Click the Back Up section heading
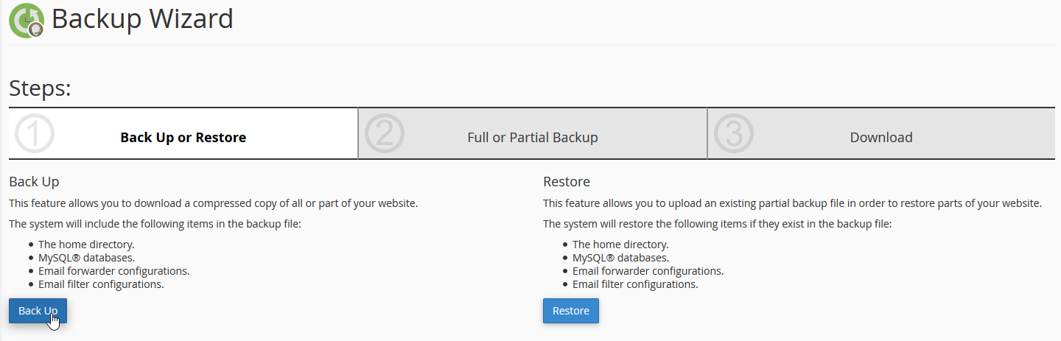 coord(34,181)
